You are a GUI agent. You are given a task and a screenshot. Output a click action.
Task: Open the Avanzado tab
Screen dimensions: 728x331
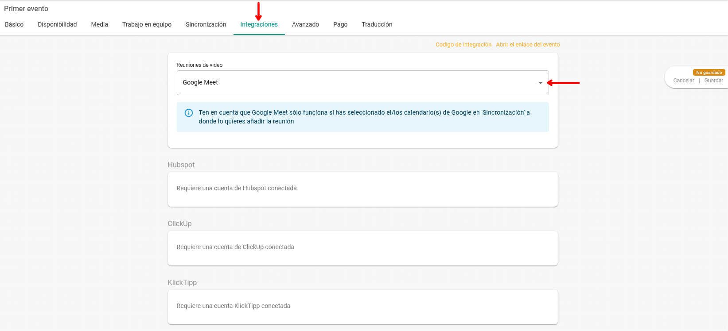pyautogui.click(x=305, y=24)
